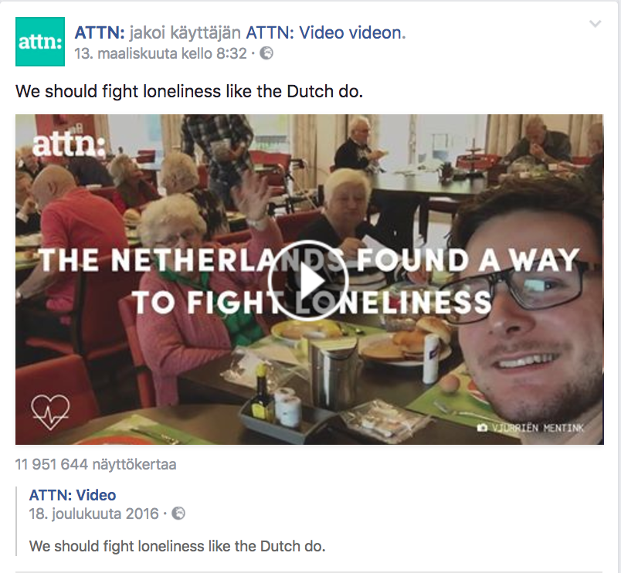The image size is (621, 573).
Task: Click the original post's caption text
Action: point(177,546)
